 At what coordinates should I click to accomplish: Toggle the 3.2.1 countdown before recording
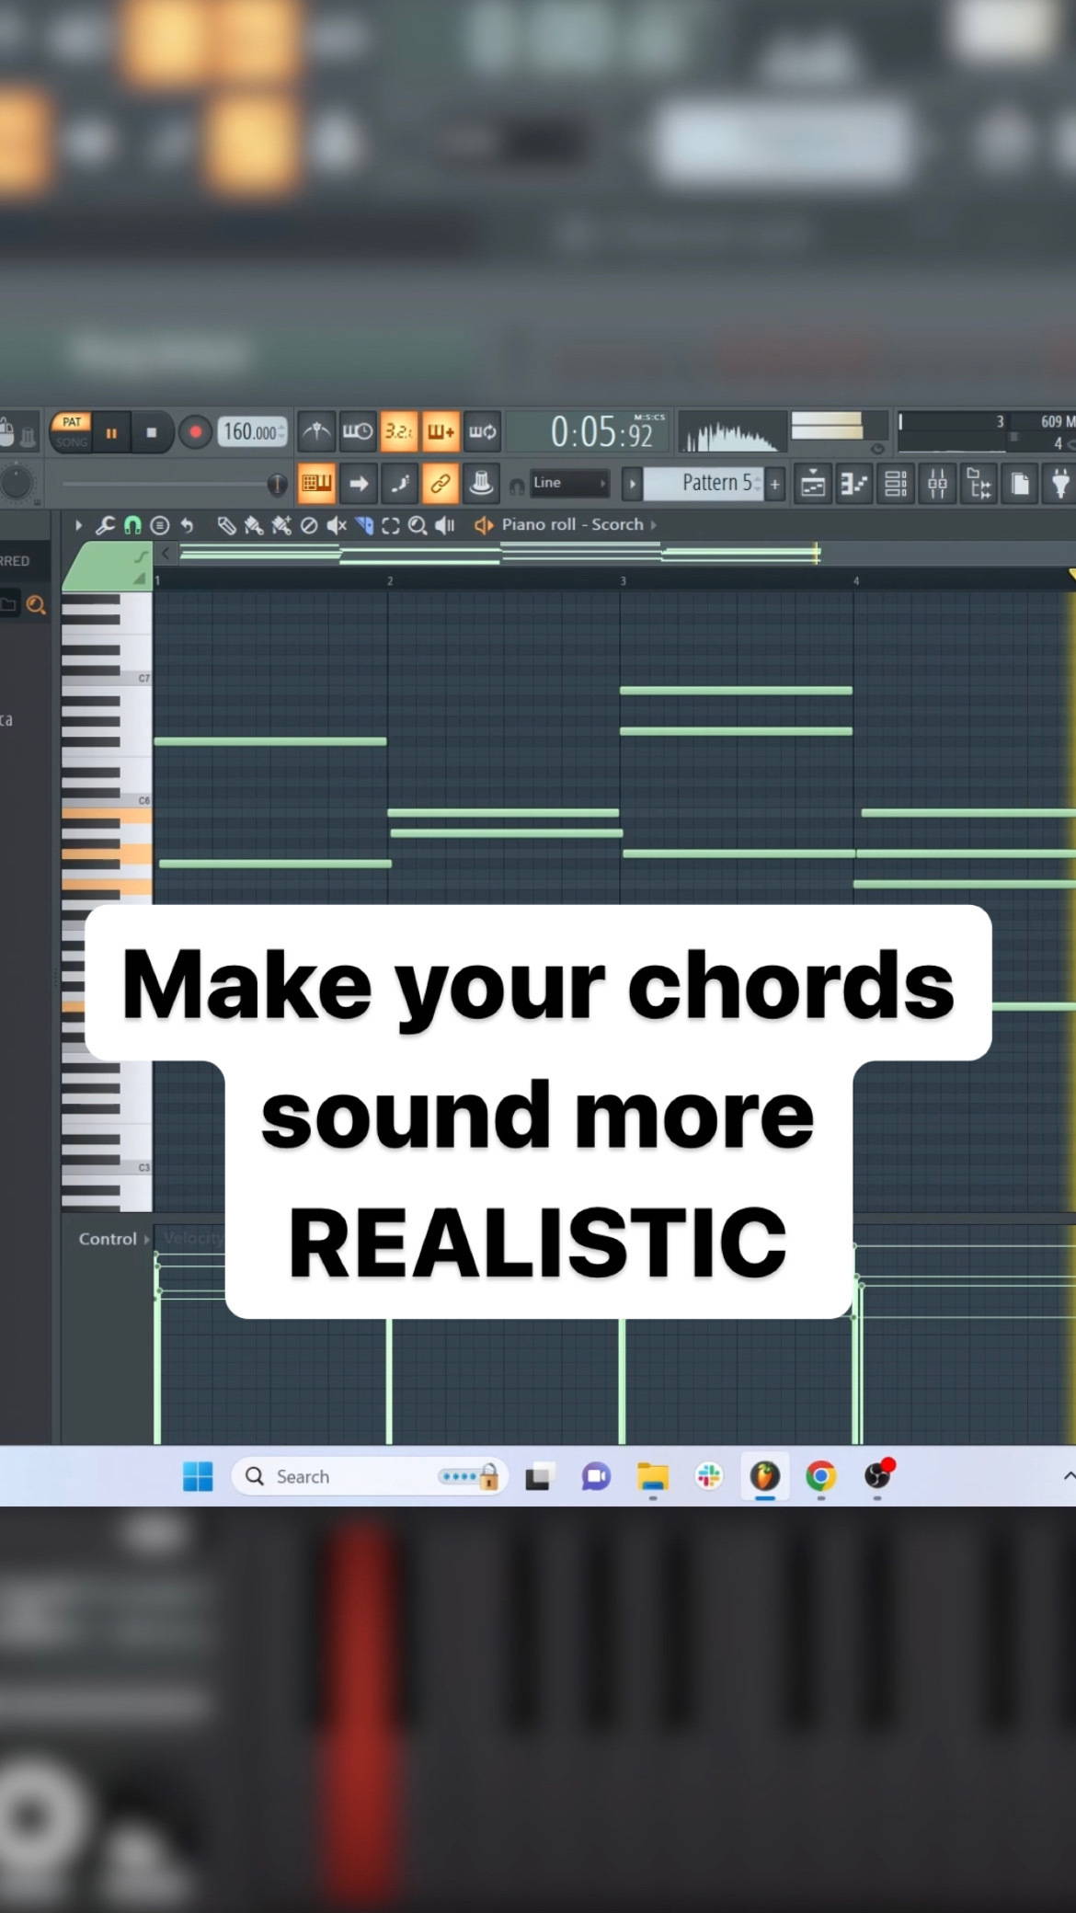click(399, 431)
